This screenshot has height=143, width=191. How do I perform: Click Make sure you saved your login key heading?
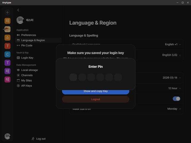[95, 53]
